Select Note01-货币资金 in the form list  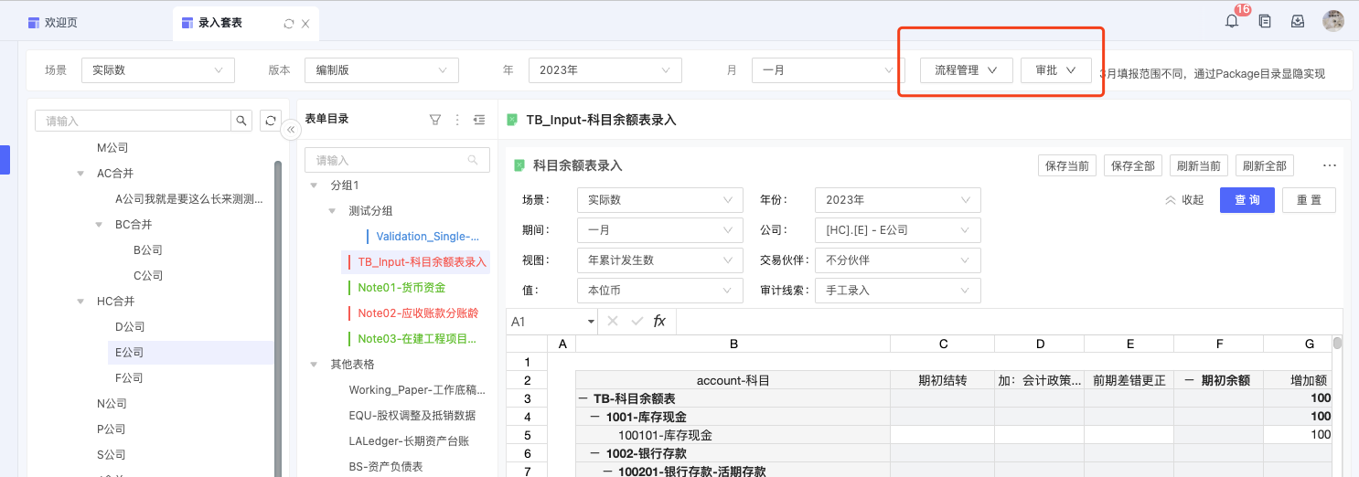(401, 288)
